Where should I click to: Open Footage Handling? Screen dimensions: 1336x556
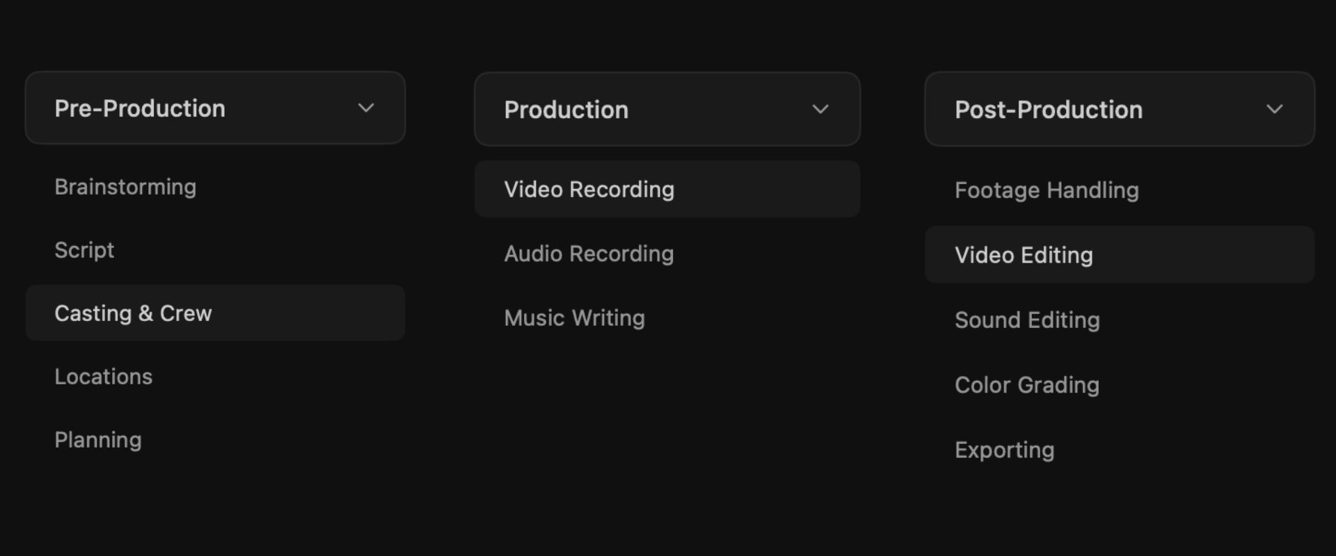pyautogui.click(x=1047, y=190)
